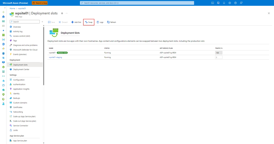
Task: Click the Save toolbar button
Action: [51, 22]
